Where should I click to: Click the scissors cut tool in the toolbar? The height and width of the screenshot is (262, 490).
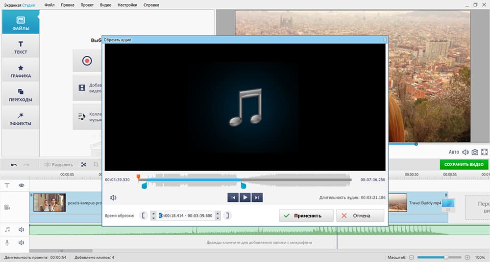click(x=84, y=165)
